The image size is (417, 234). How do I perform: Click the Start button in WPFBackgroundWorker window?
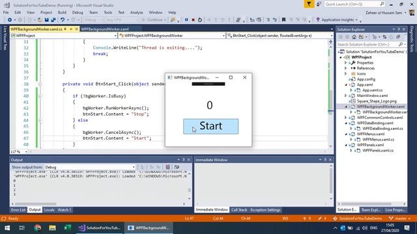210,126
